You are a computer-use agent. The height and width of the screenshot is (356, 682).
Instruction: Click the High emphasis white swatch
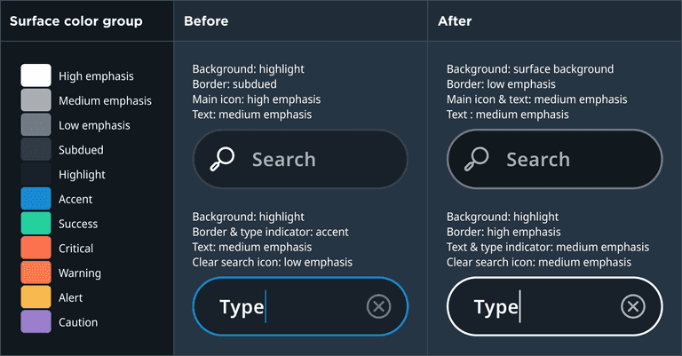36,75
